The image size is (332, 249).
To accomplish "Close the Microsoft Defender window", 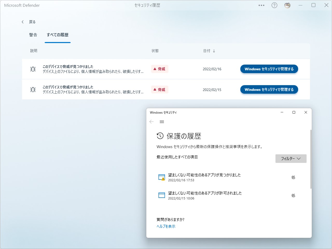I will (x=326, y=5).
